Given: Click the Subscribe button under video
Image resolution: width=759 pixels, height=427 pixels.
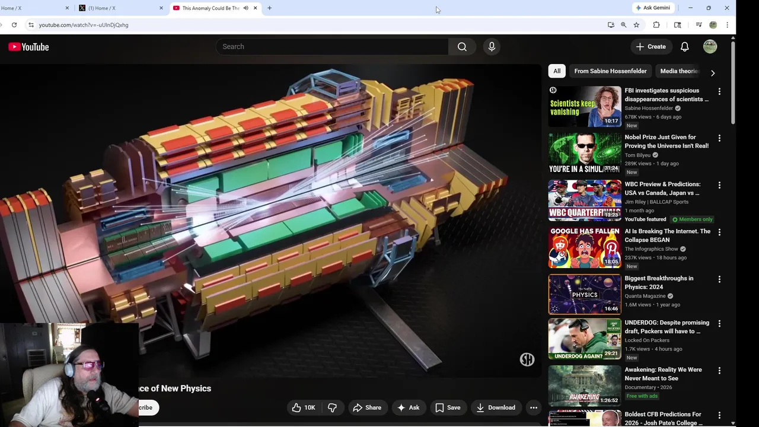Looking at the screenshot, I should 149,407.
